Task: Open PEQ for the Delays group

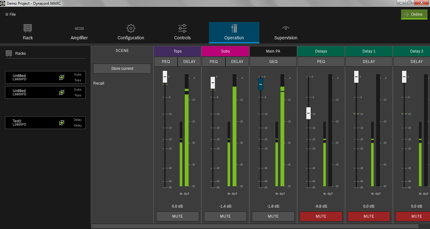Action: (x=321, y=62)
